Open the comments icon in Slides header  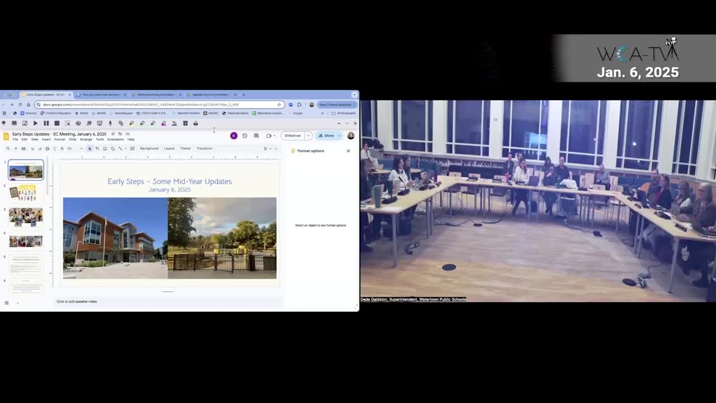click(x=256, y=135)
